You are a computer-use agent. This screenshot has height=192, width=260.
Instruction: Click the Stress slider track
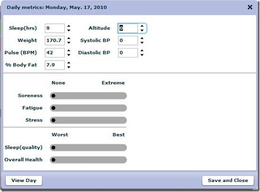(88, 120)
